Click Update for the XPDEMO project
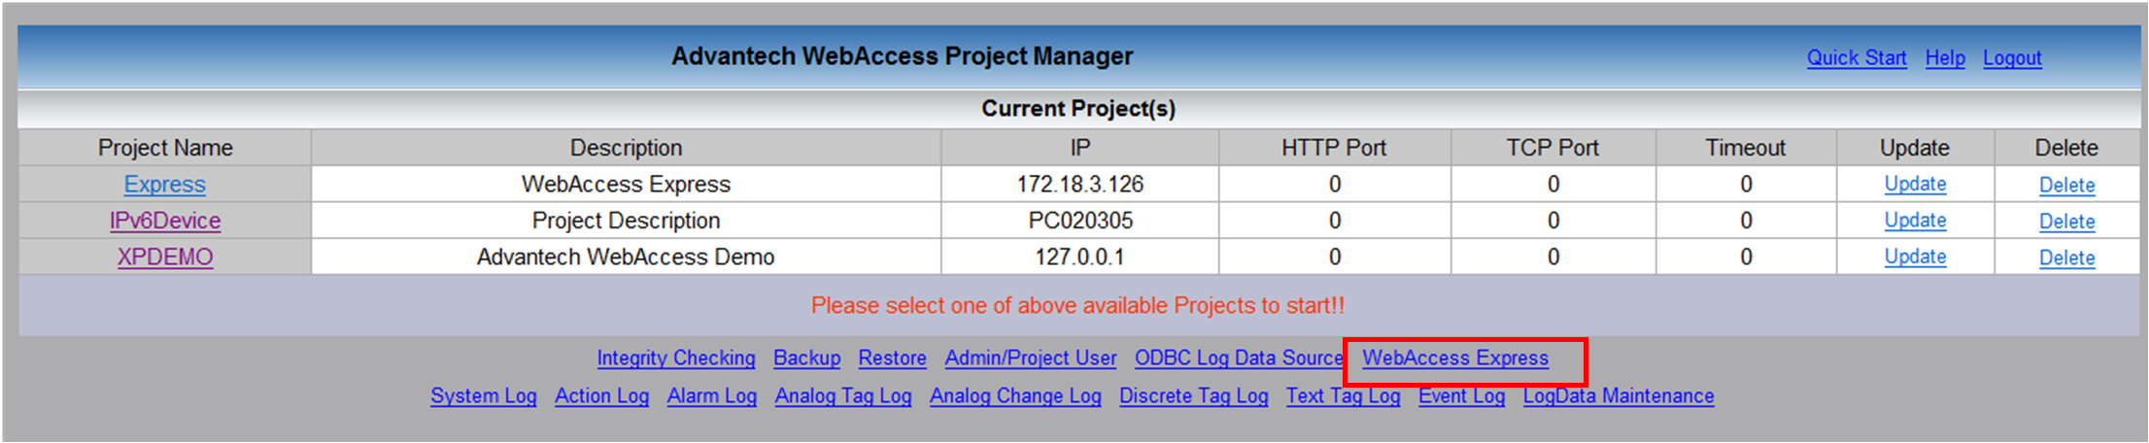The width and height of the screenshot is (2149, 443). click(1914, 257)
